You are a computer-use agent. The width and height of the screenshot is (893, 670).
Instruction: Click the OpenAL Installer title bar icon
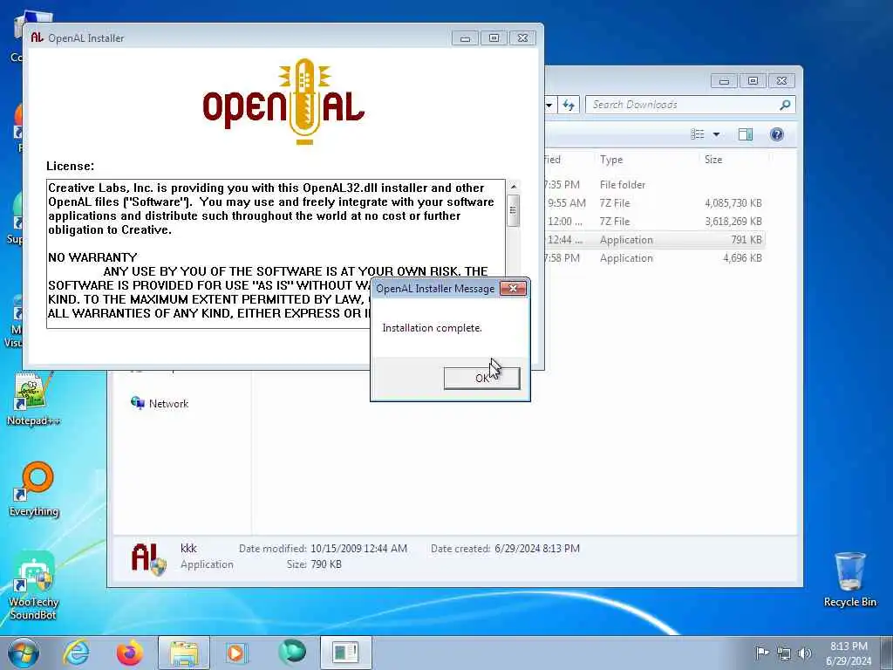(37, 38)
